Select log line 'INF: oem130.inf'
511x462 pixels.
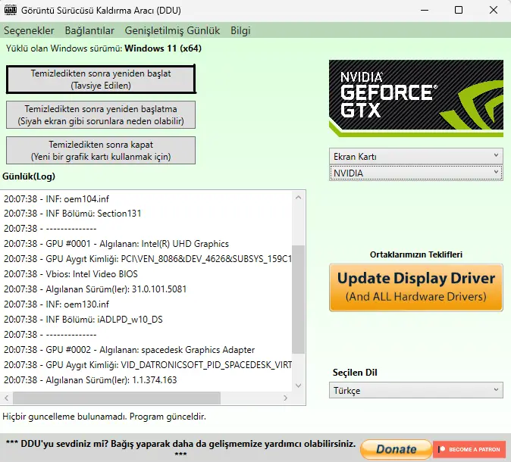56,304
